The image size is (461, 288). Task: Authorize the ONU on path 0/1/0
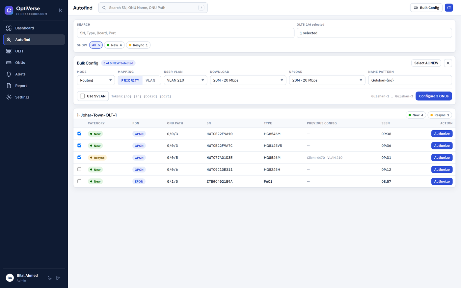point(442,181)
